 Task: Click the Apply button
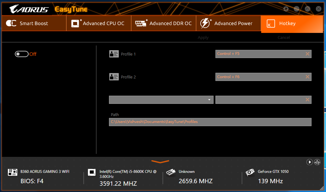[203, 37]
